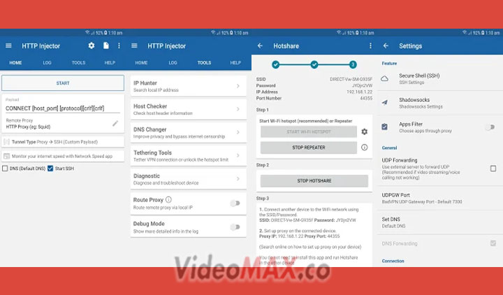Screen dimensions: 503x295
Task: Open UDPGW Port setting
Action: (x=440, y=198)
